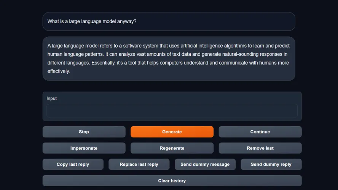Select Replace last reply
The image size is (338, 190).
[x=139, y=165]
